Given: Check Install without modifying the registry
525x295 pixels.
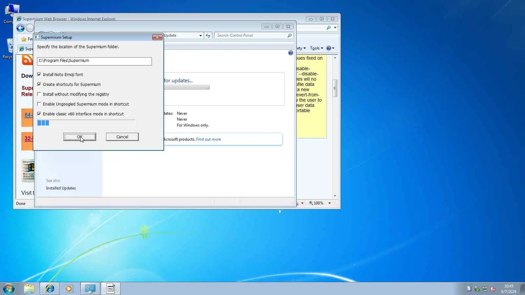Looking at the screenshot, I should point(39,94).
